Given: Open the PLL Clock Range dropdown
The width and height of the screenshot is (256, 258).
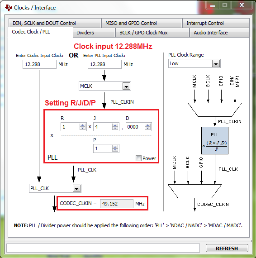Looking at the screenshot, I should pos(216,63).
